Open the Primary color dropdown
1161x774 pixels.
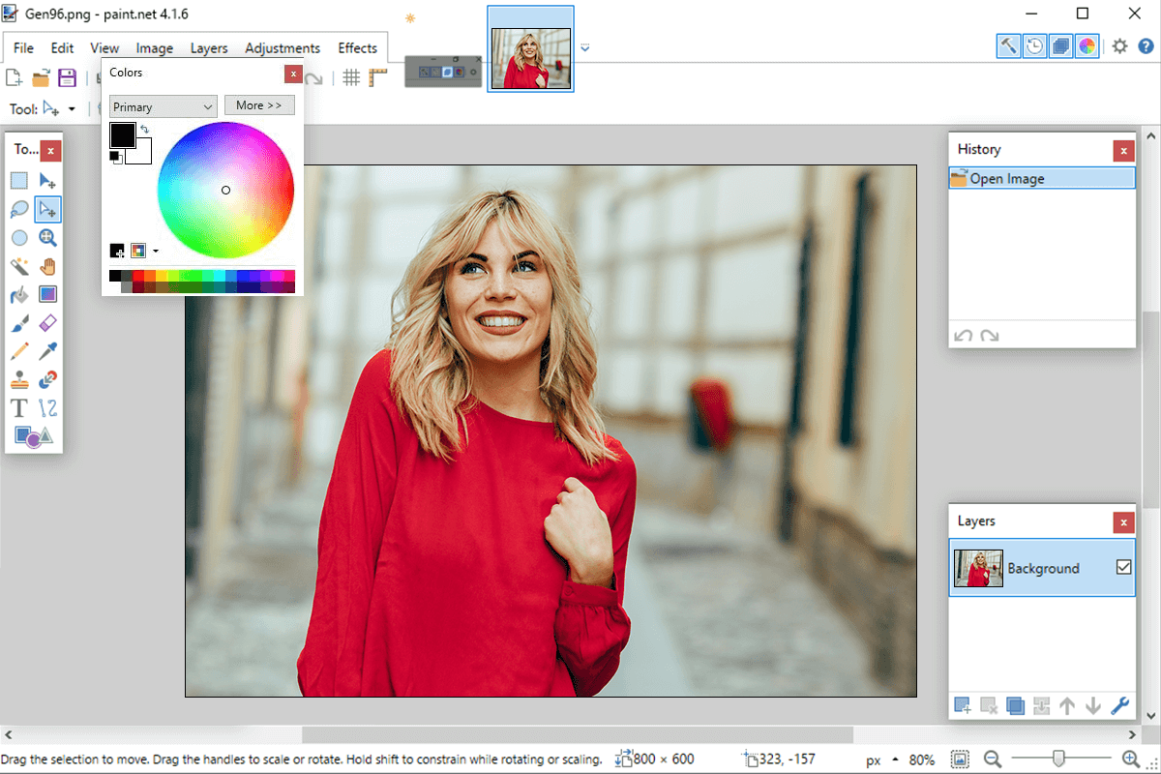click(163, 106)
